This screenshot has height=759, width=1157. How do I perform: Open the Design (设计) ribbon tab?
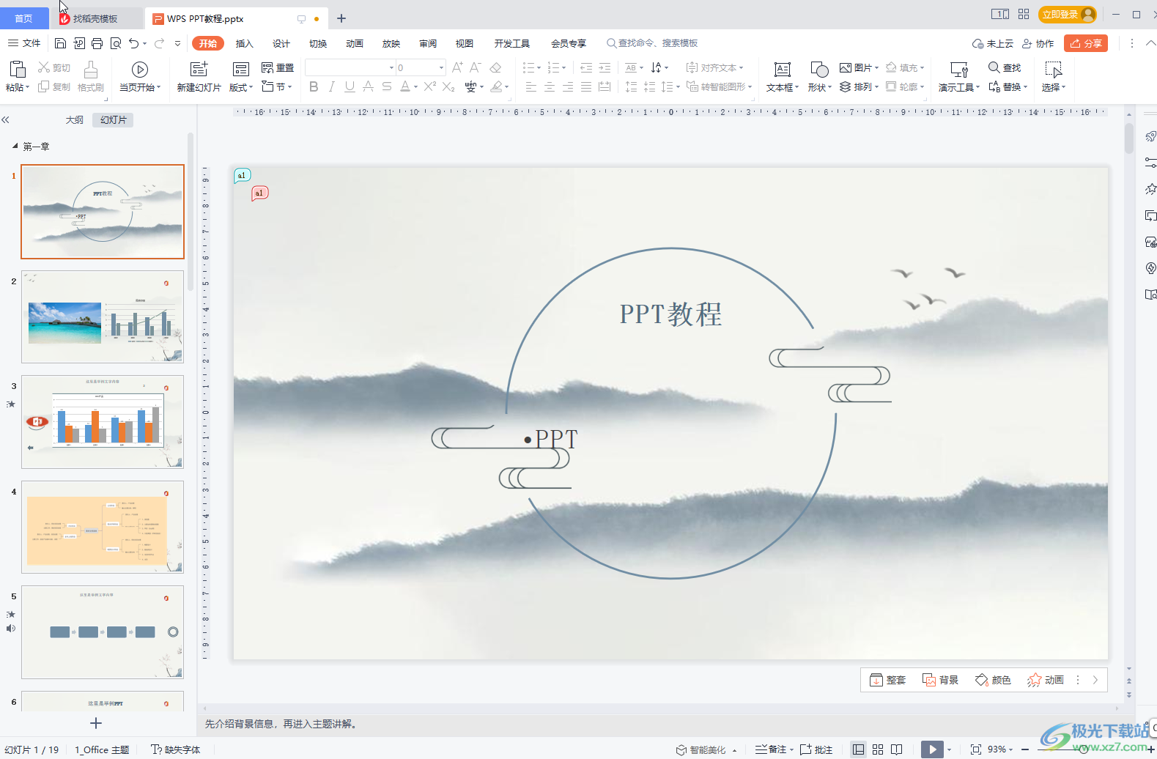click(x=281, y=43)
